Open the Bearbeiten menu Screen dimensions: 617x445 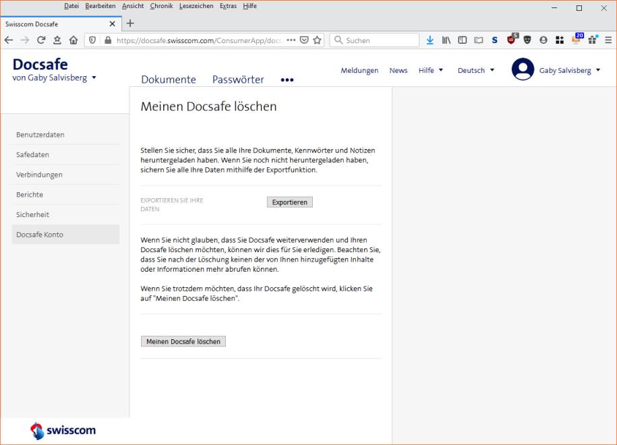(x=100, y=6)
